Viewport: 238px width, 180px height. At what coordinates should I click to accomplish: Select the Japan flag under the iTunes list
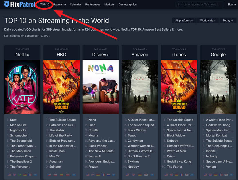pyautogui.click(x=187, y=175)
